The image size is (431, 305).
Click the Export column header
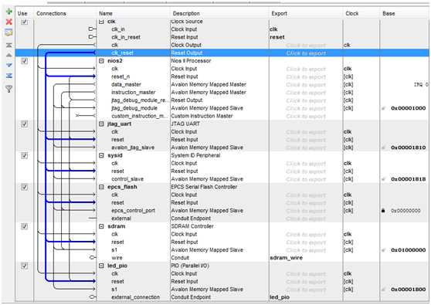tap(280, 13)
